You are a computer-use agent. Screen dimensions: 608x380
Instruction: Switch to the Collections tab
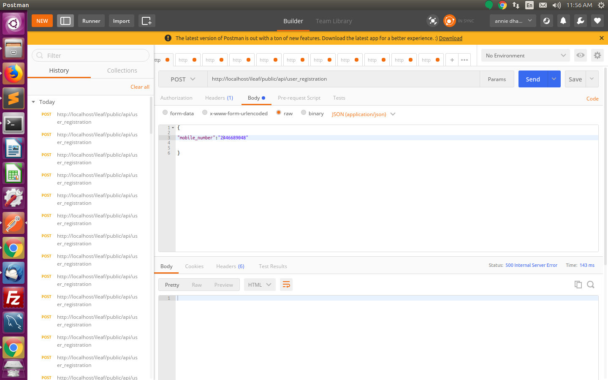(x=122, y=71)
